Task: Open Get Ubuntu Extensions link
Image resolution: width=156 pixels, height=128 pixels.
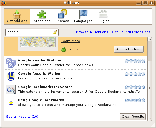Action: pyautogui.click(x=131, y=32)
